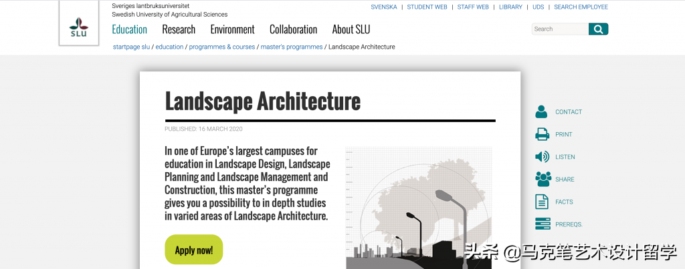685x269 pixels.
Task: Open the UDS link
Action: point(539,7)
